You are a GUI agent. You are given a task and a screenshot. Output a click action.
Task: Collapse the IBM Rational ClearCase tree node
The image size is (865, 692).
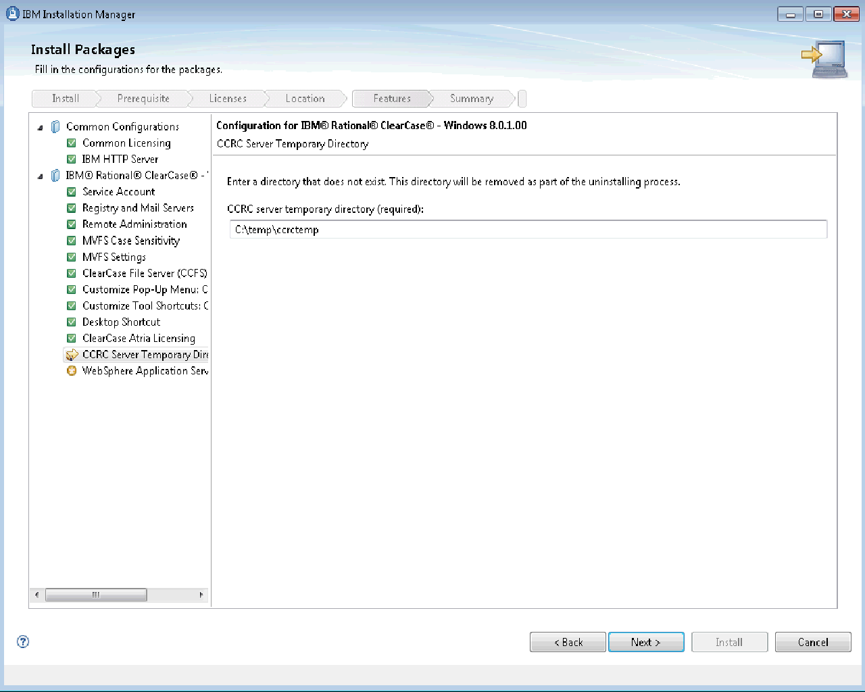coord(40,176)
